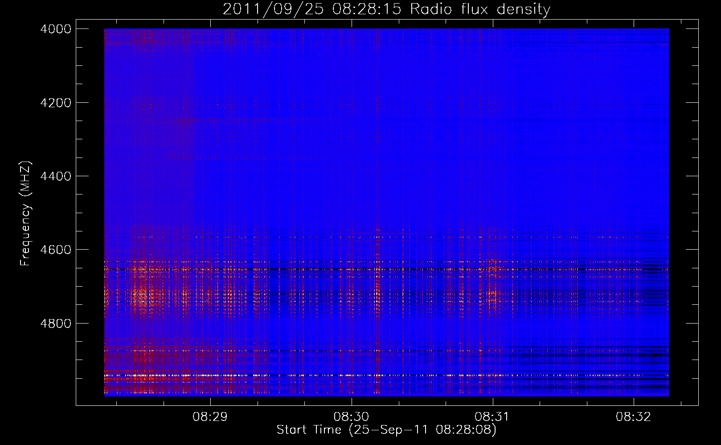Click the 08:29 time tick label
This screenshot has height=445, width=721.
pos(210,417)
